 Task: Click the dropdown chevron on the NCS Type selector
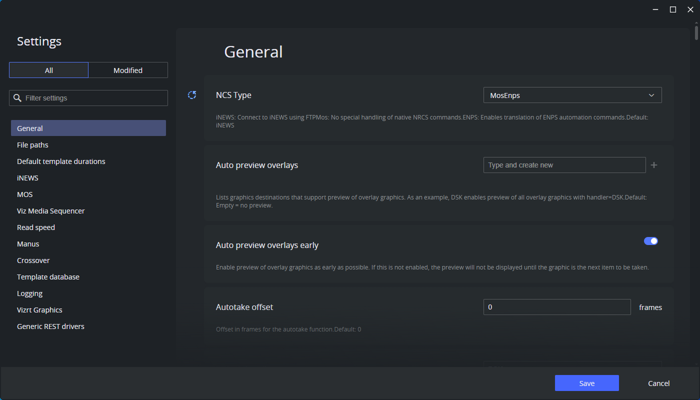(x=651, y=94)
